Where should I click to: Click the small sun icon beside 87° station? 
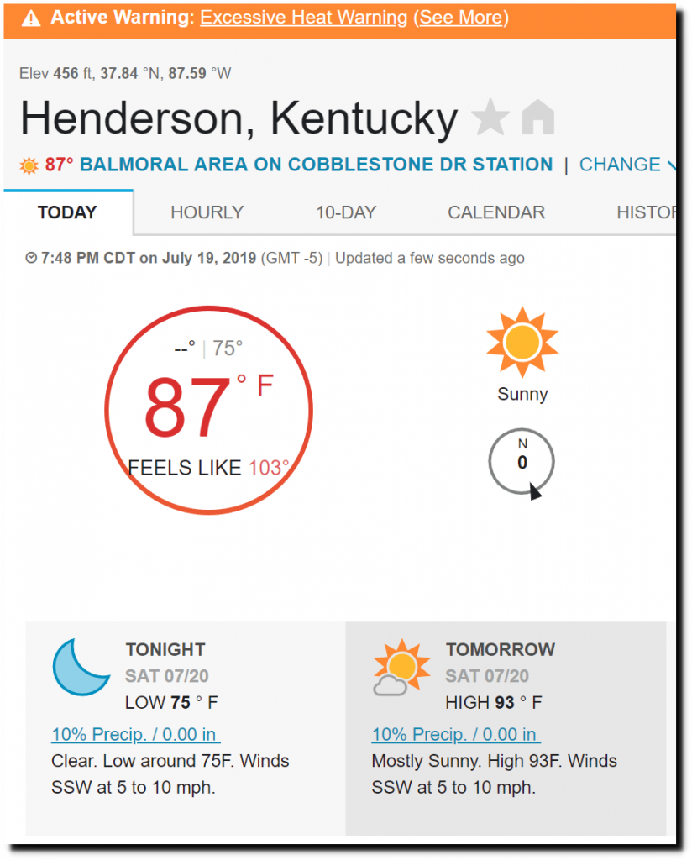click(x=29, y=165)
